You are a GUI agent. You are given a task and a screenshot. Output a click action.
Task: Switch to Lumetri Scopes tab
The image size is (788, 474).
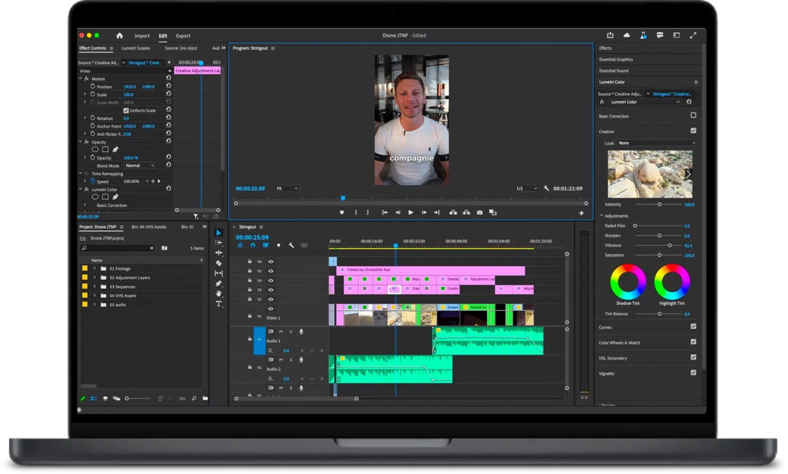coord(136,48)
